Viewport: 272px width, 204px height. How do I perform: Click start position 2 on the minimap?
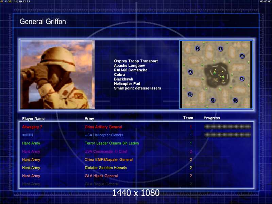198,48
